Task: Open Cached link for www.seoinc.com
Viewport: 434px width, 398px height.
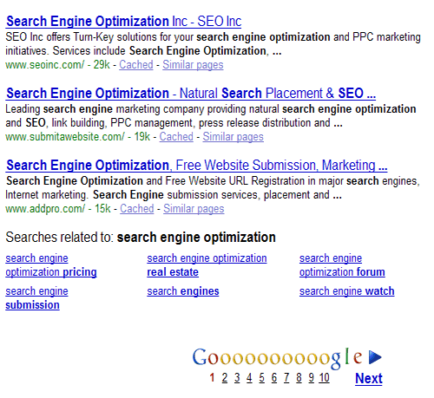Action: coord(136,65)
